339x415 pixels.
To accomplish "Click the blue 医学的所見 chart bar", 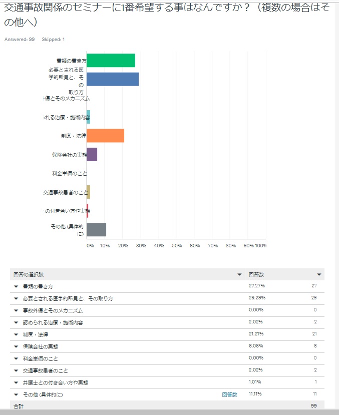I will point(113,79).
